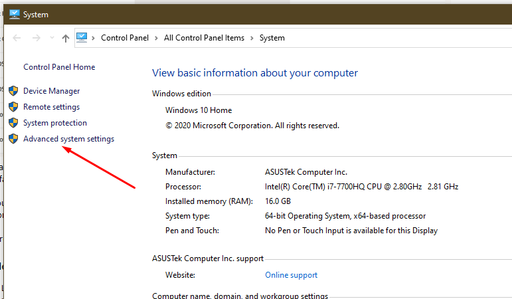The height and width of the screenshot is (299, 512).
Task: Expand chevron after All Control Panel Items
Action: pos(252,39)
